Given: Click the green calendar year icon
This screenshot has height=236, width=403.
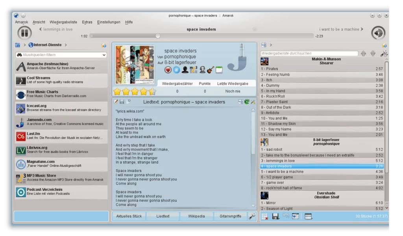Looking at the screenshot, I should (x=219, y=70).
